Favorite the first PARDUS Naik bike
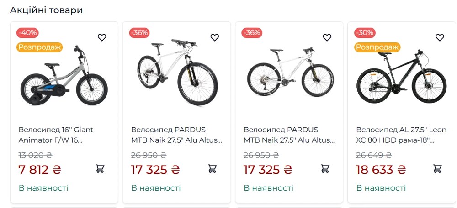This screenshot has width=457, height=208. [215, 37]
